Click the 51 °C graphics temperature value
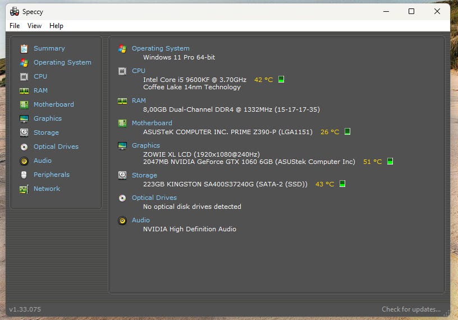Viewport: 458px width, 320px height. pyautogui.click(x=373, y=162)
